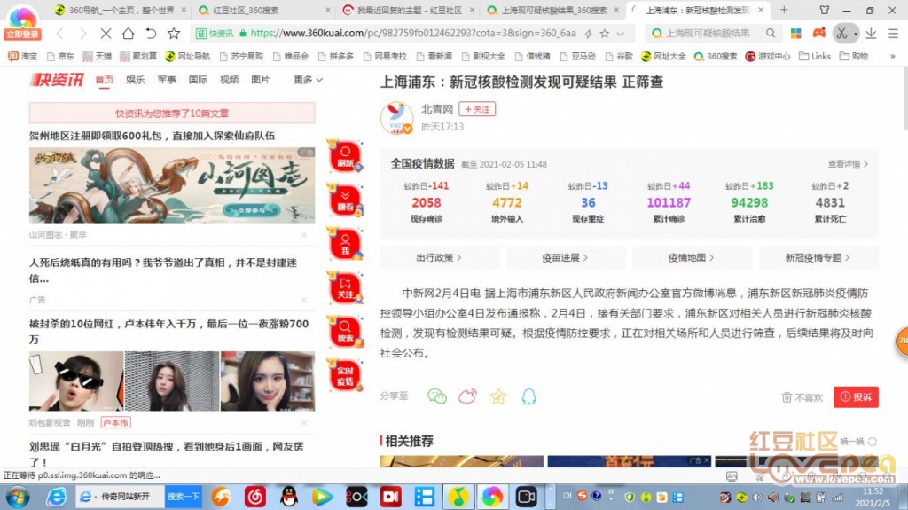
Task: Expand the bookmarks bar overflow chevron
Action: (x=892, y=56)
